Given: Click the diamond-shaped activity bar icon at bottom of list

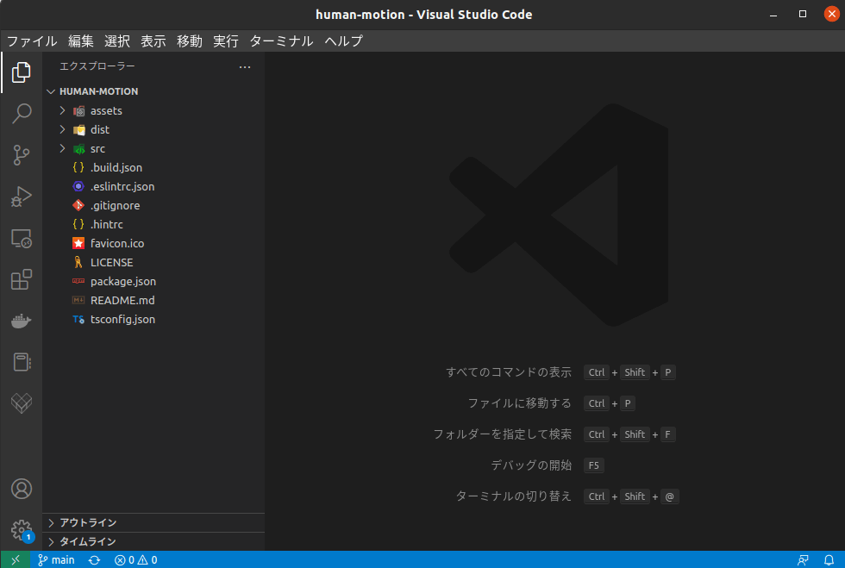Looking at the screenshot, I should pyautogui.click(x=21, y=403).
